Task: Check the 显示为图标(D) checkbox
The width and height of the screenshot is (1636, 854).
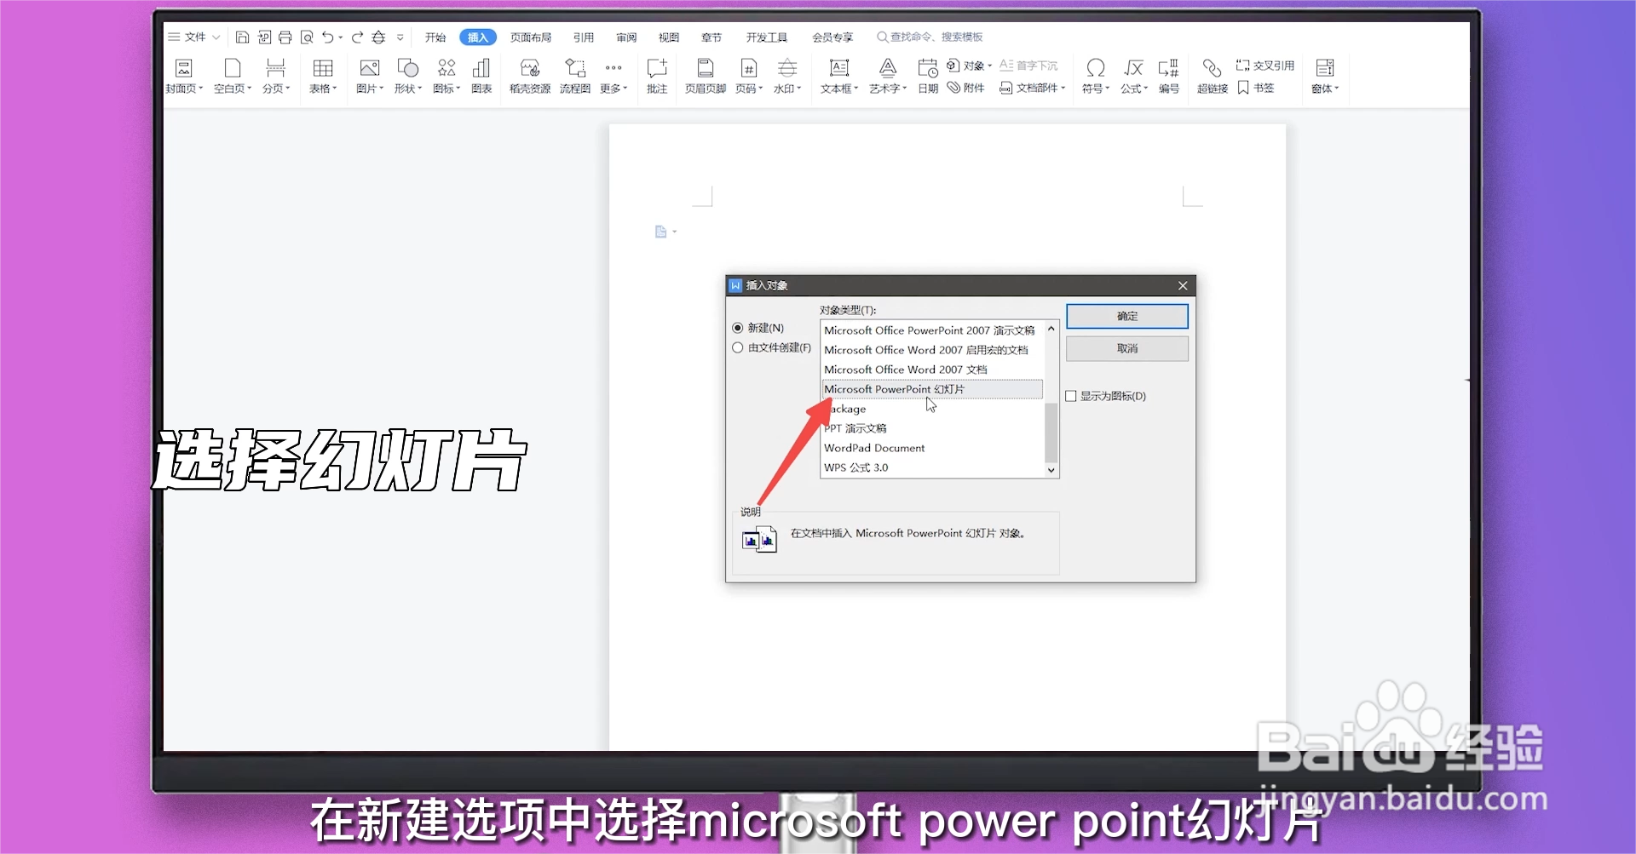Action: click(1071, 396)
